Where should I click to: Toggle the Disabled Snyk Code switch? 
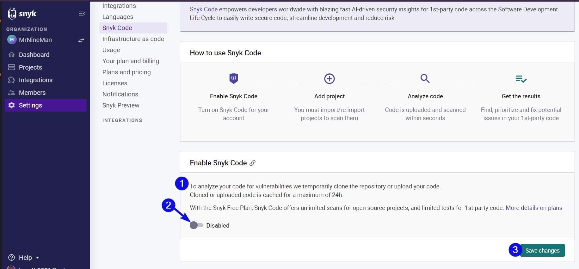pos(196,225)
